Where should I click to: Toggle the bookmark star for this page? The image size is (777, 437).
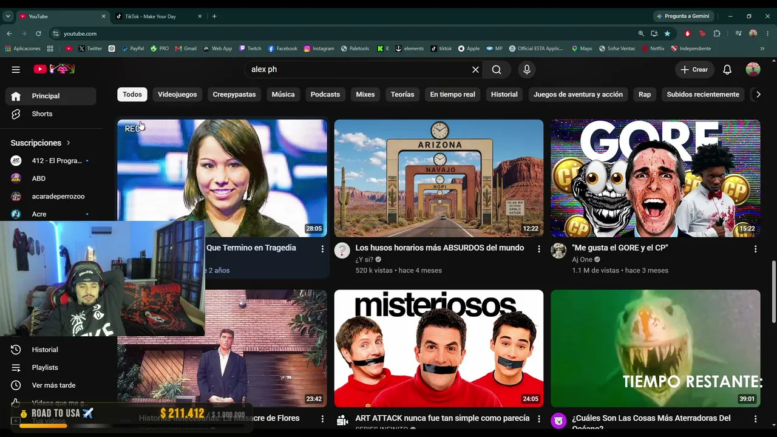tap(667, 33)
